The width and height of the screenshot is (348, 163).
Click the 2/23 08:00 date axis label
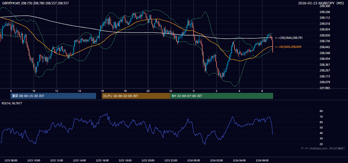click(11, 161)
